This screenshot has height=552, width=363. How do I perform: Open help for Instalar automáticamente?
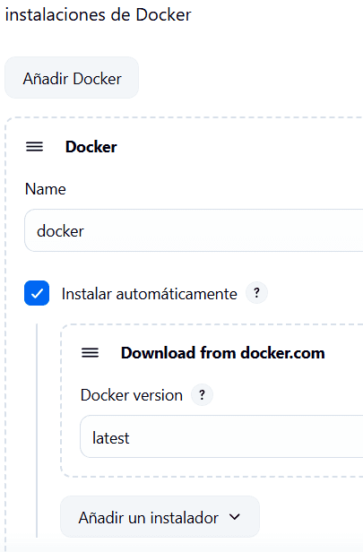coord(256,292)
